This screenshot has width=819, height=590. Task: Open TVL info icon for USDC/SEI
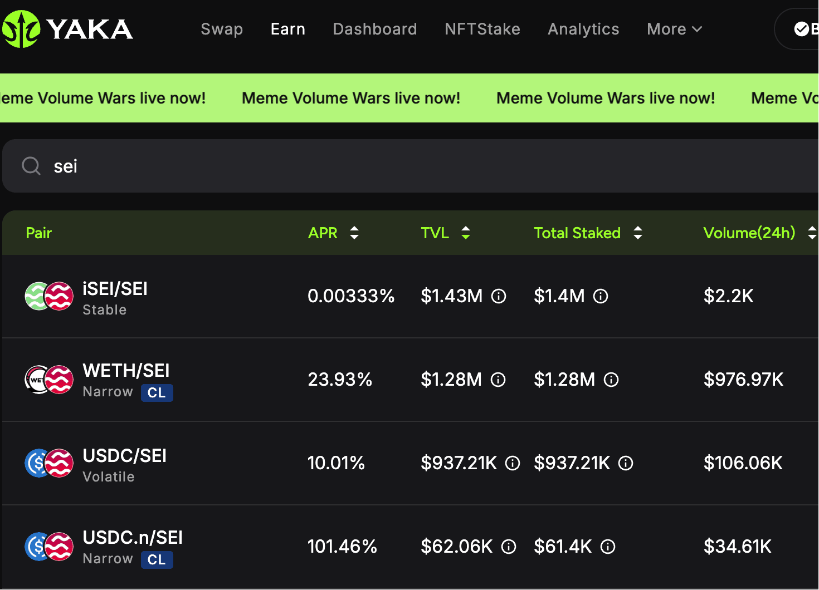513,463
